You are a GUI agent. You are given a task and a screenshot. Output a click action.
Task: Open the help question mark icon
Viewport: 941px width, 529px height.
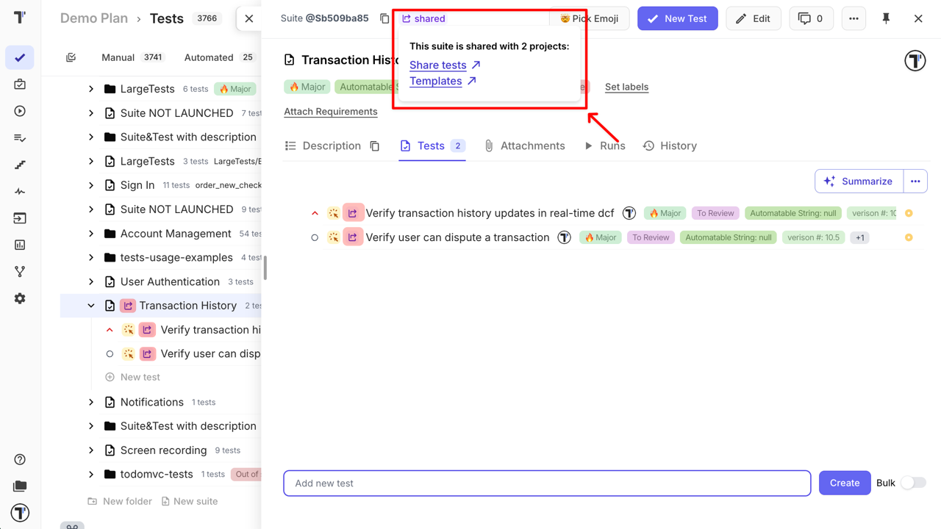pyautogui.click(x=20, y=460)
